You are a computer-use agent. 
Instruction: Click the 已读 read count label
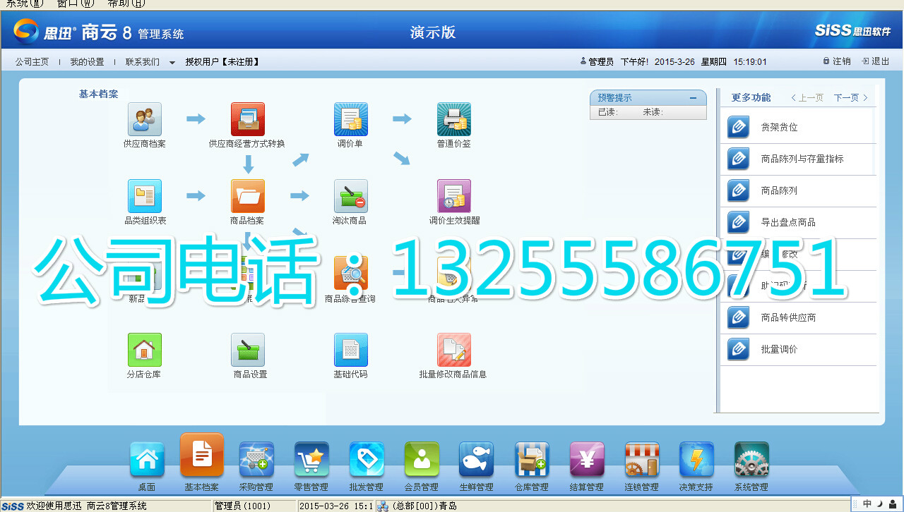[608, 112]
